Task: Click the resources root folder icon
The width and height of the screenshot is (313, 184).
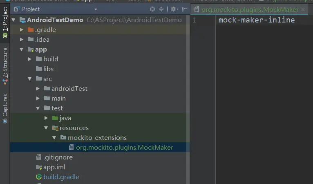Action: point(55,128)
